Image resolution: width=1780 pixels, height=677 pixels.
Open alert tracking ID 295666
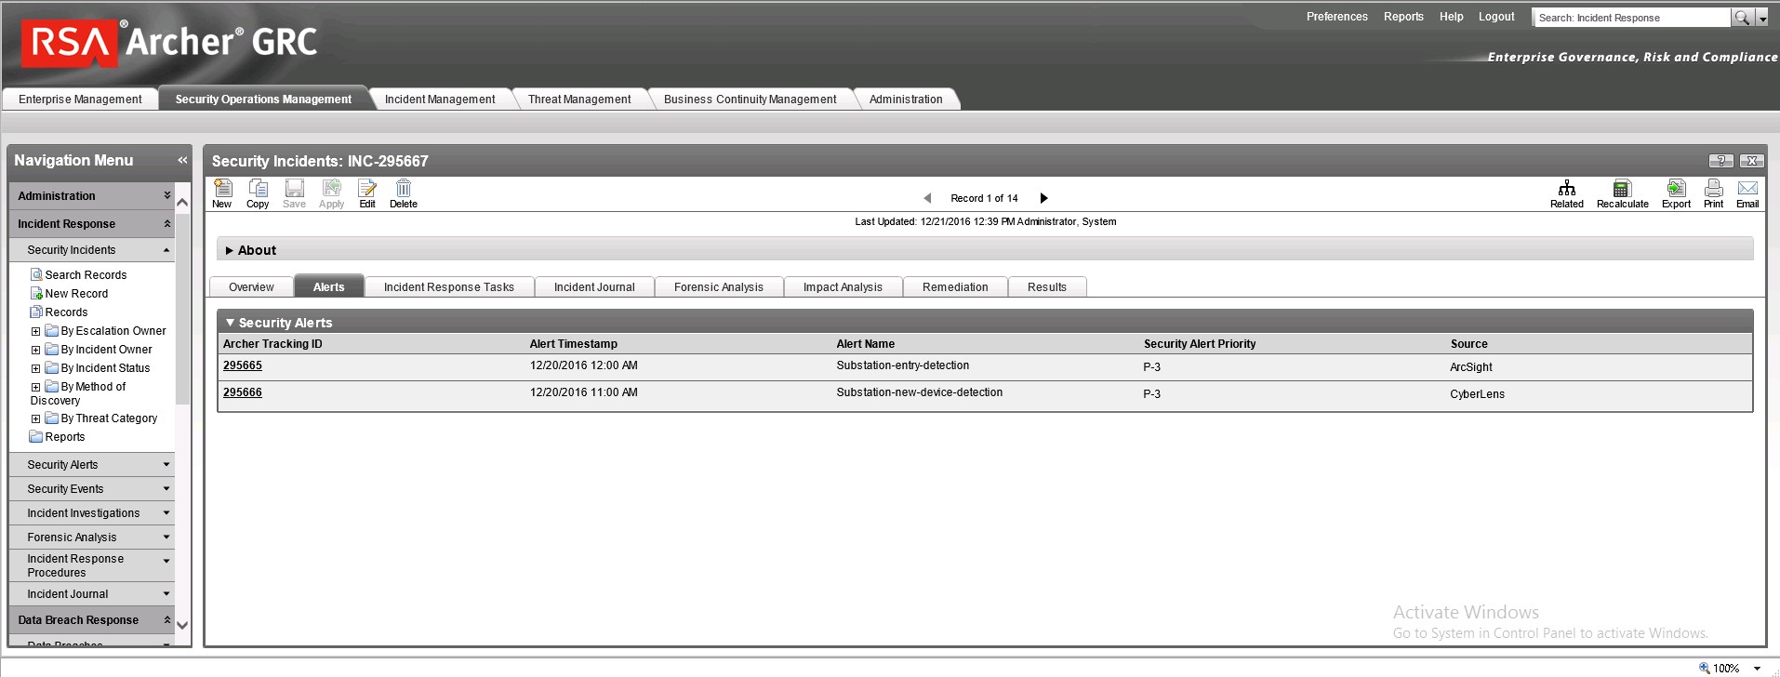coord(243,392)
